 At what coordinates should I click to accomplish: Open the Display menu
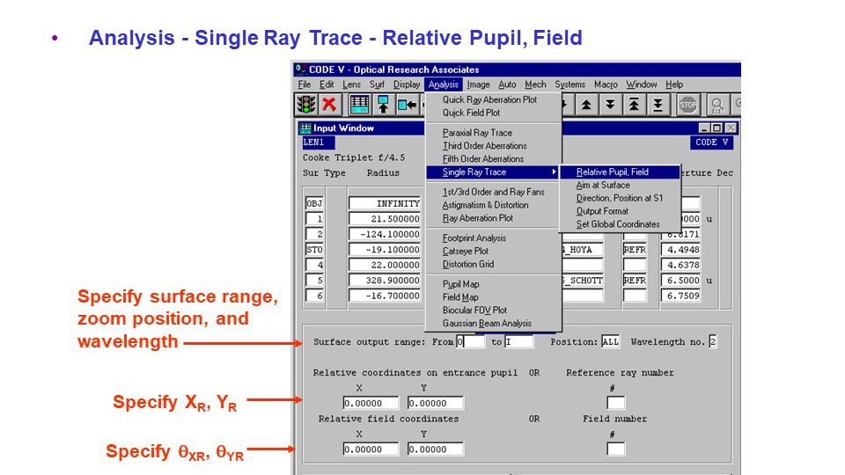click(407, 84)
